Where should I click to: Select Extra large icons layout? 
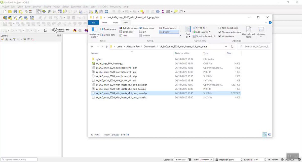point(129,28)
